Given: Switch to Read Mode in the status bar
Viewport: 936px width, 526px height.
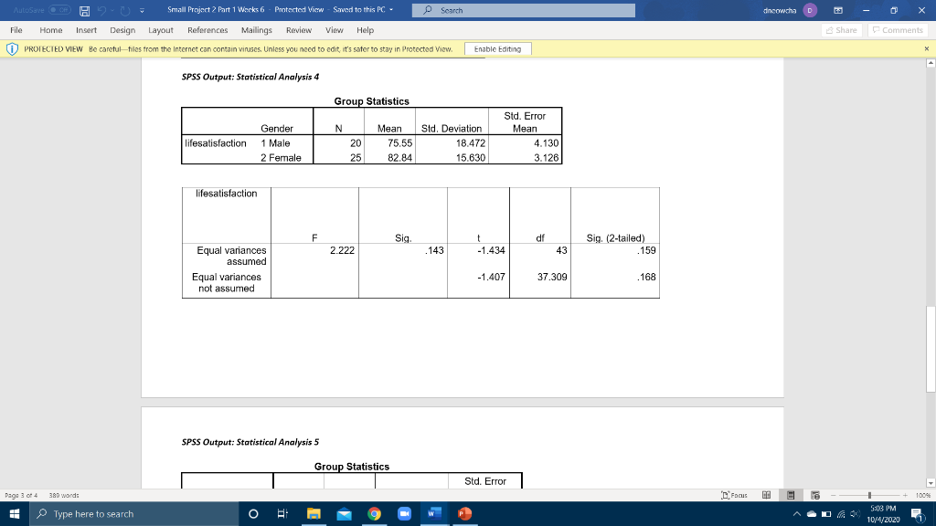Looking at the screenshot, I should [766, 494].
